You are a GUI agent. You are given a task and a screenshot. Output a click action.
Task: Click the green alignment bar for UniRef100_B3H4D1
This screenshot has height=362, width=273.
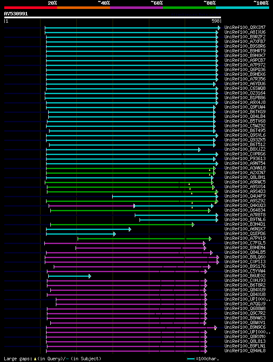pos(122,224)
